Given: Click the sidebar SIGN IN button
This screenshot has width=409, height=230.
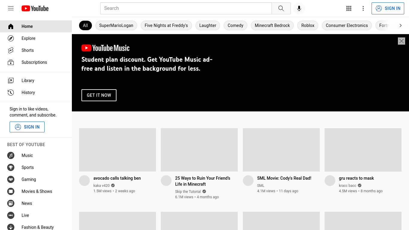Looking at the screenshot, I should tap(27, 127).
